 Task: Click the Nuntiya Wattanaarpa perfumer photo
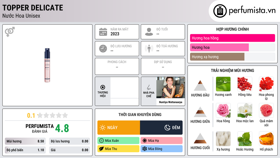pos(171,88)
